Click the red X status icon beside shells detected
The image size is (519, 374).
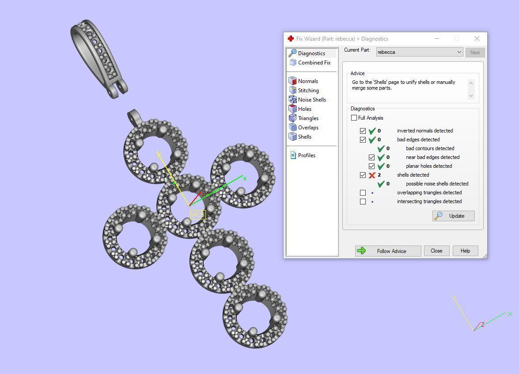(372, 175)
